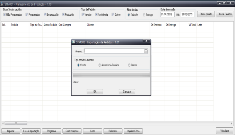Click the start date field 01/01/2019
235x135 pixels.
[167, 14]
